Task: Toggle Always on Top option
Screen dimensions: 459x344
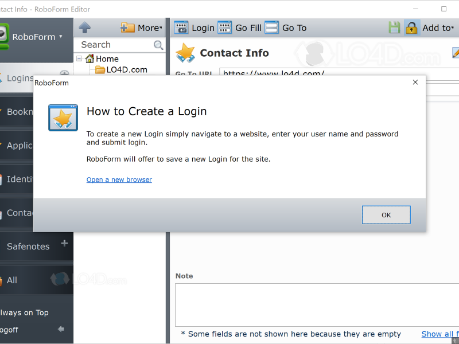Action: [24, 312]
